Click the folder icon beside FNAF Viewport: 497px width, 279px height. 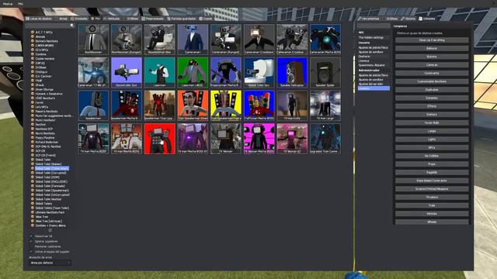click(x=33, y=81)
